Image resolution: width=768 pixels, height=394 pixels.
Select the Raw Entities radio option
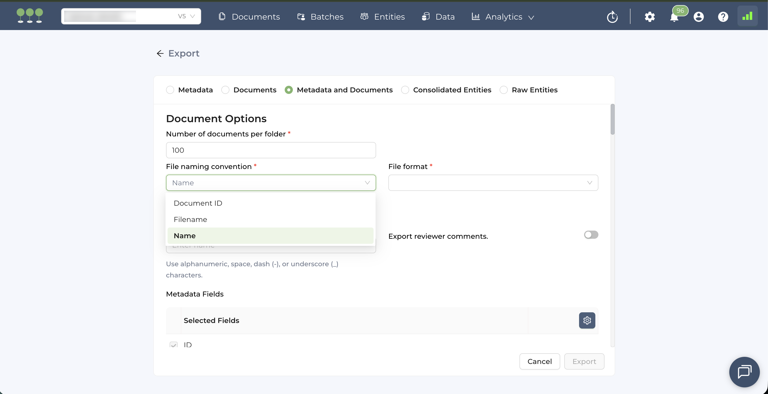click(503, 90)
